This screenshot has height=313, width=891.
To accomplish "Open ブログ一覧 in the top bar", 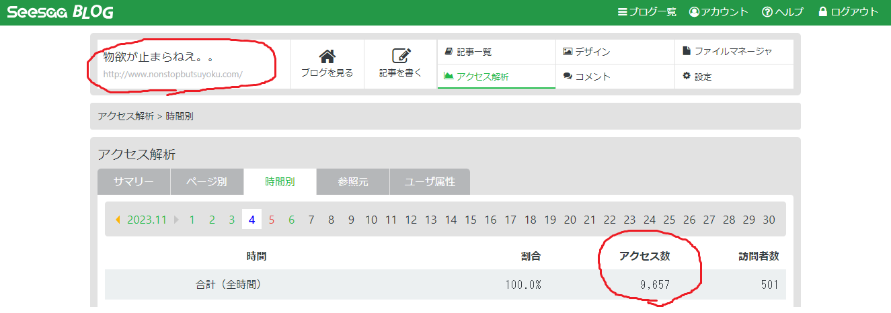I will coord(647,12).
